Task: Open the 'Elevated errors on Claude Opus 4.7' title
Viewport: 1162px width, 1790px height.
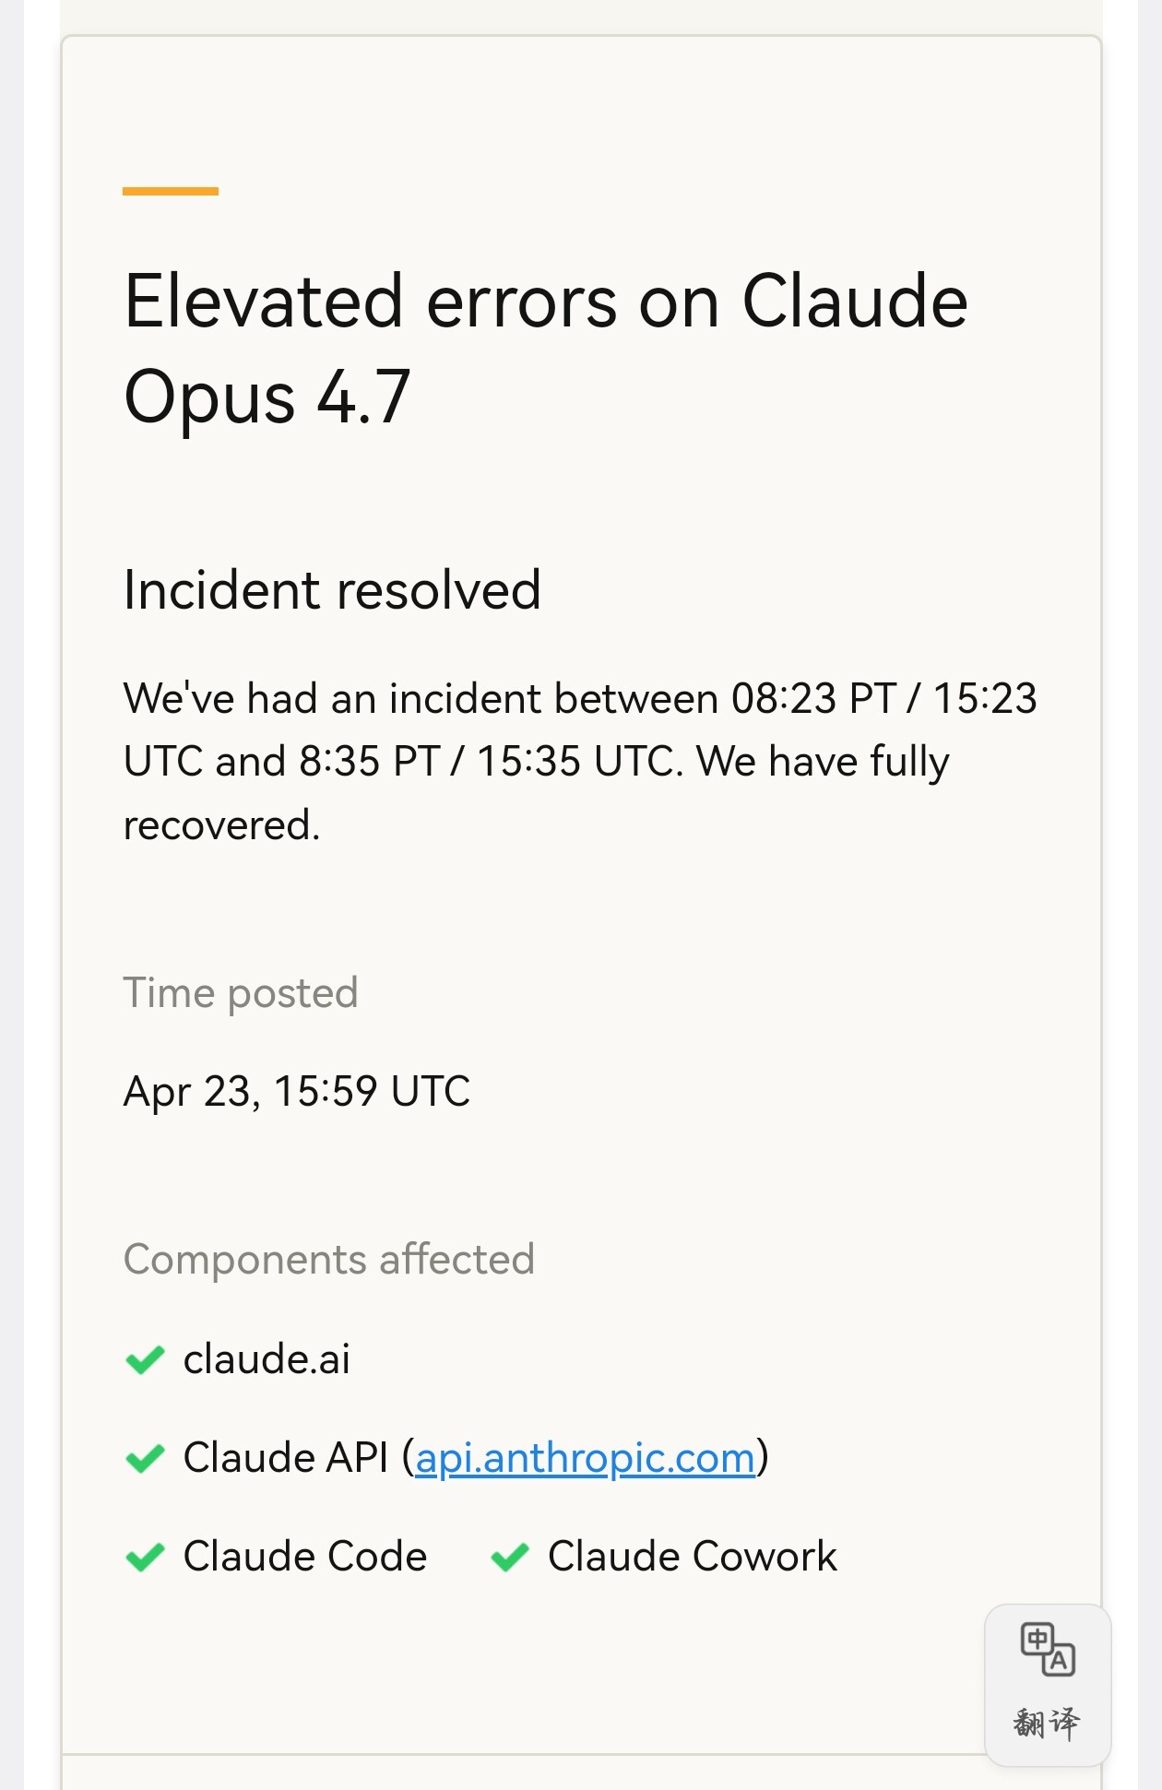Action: [546, 349]
